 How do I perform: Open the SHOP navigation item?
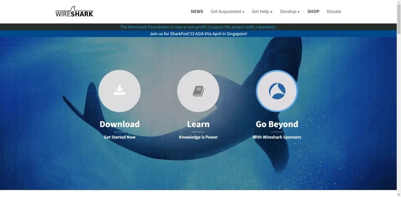tap(313, 12)
